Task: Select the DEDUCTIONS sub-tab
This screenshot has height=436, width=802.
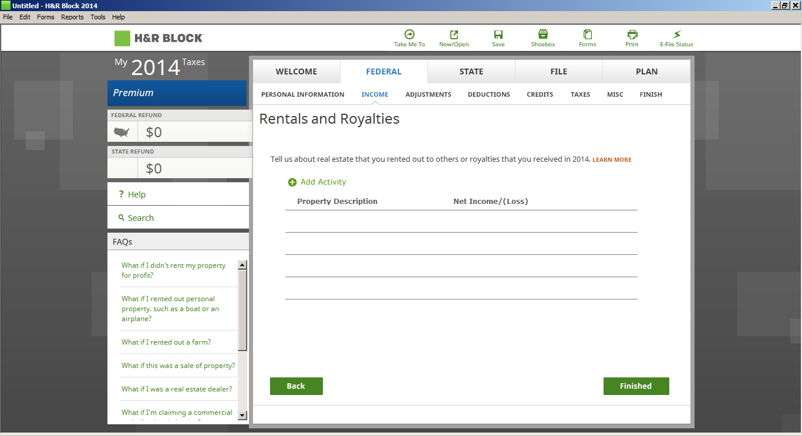Action: (x=488, y=94)
